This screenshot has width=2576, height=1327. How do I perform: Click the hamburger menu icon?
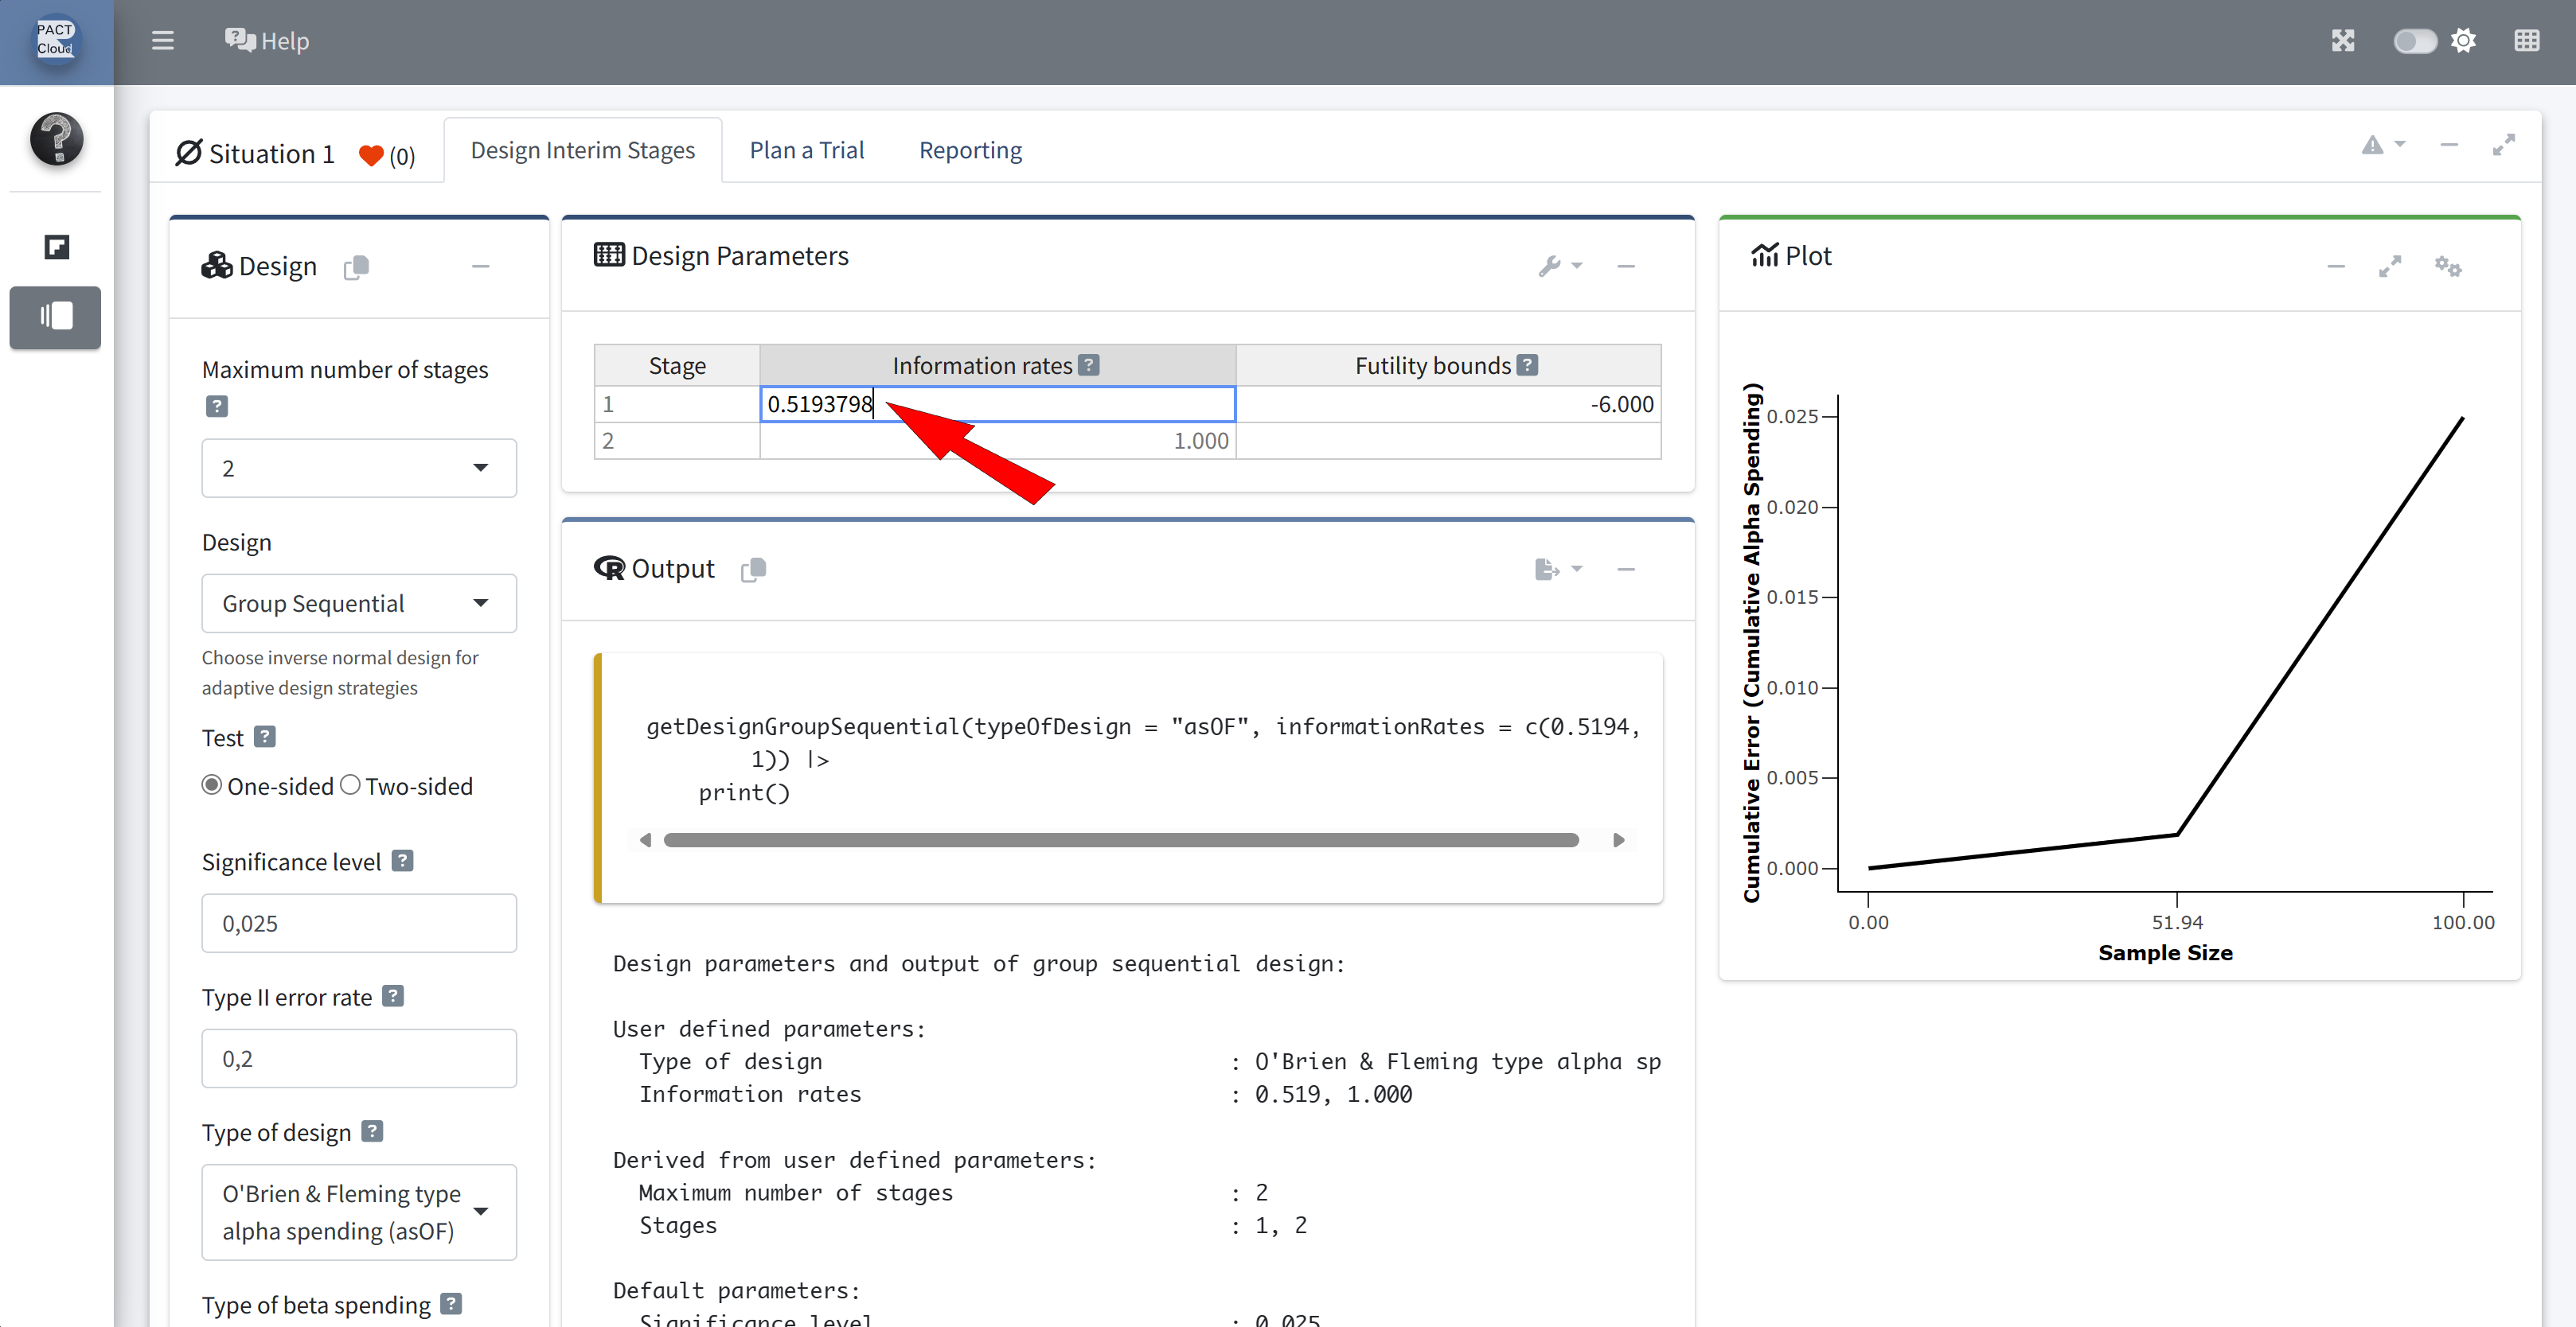162,41
